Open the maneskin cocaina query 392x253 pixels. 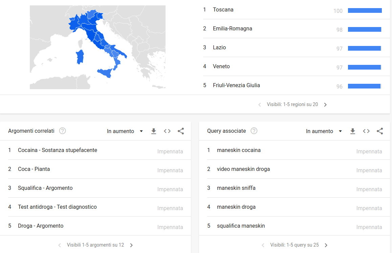pyautogui.click(x=239, y=150)
